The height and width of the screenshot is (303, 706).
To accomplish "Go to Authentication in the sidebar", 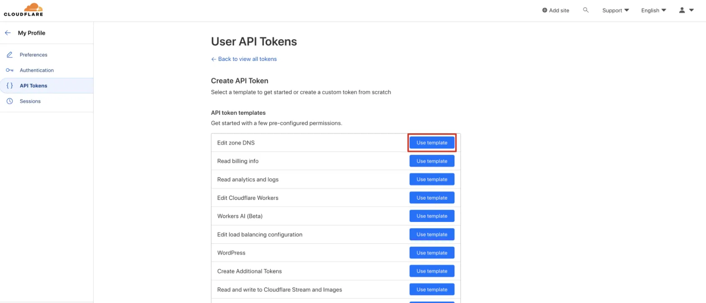I will [37, 70].
